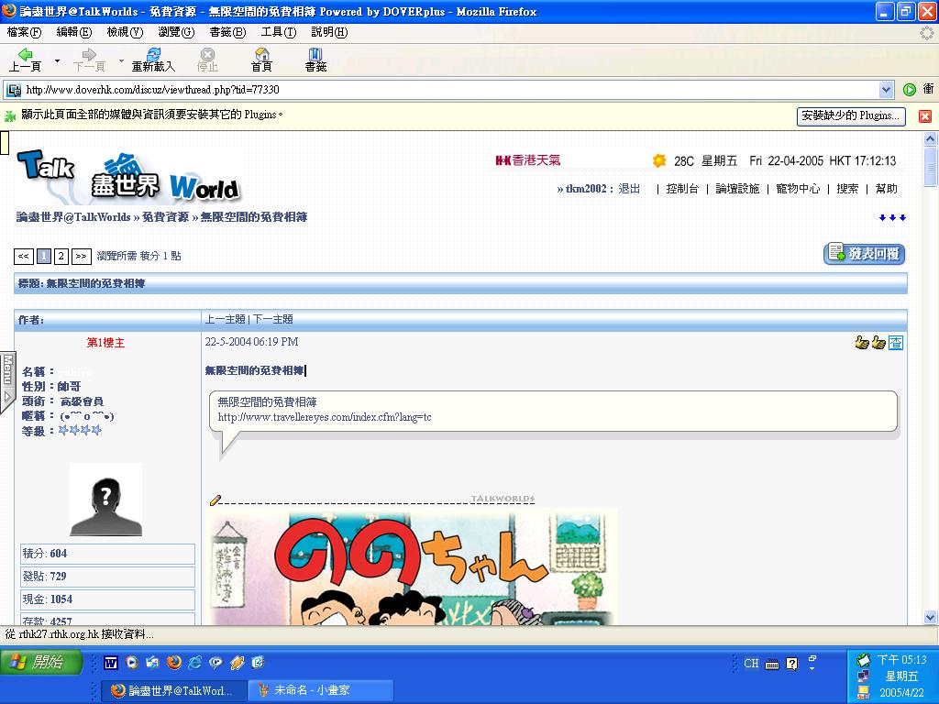The image size is (939, 704).
Task: Close the missing plugins notification bar
Action: [925, 116]
